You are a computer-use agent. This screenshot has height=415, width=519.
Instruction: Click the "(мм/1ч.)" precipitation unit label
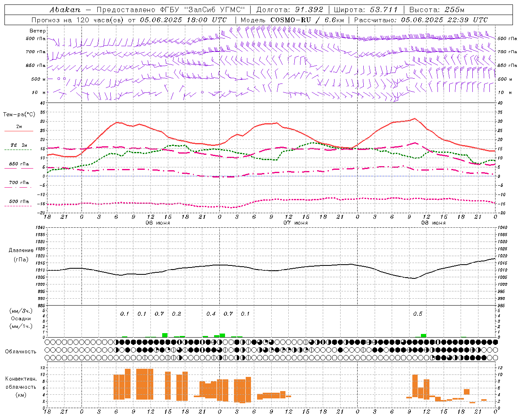21,326
